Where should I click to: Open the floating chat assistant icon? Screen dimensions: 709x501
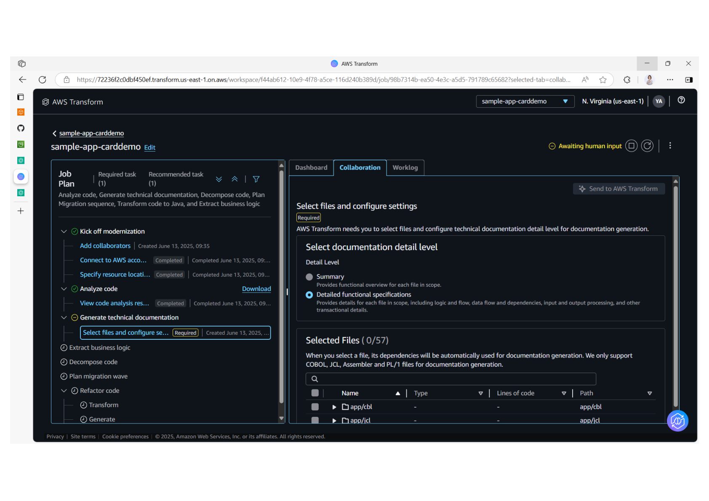pyautogui.click(x=677, y=421)
